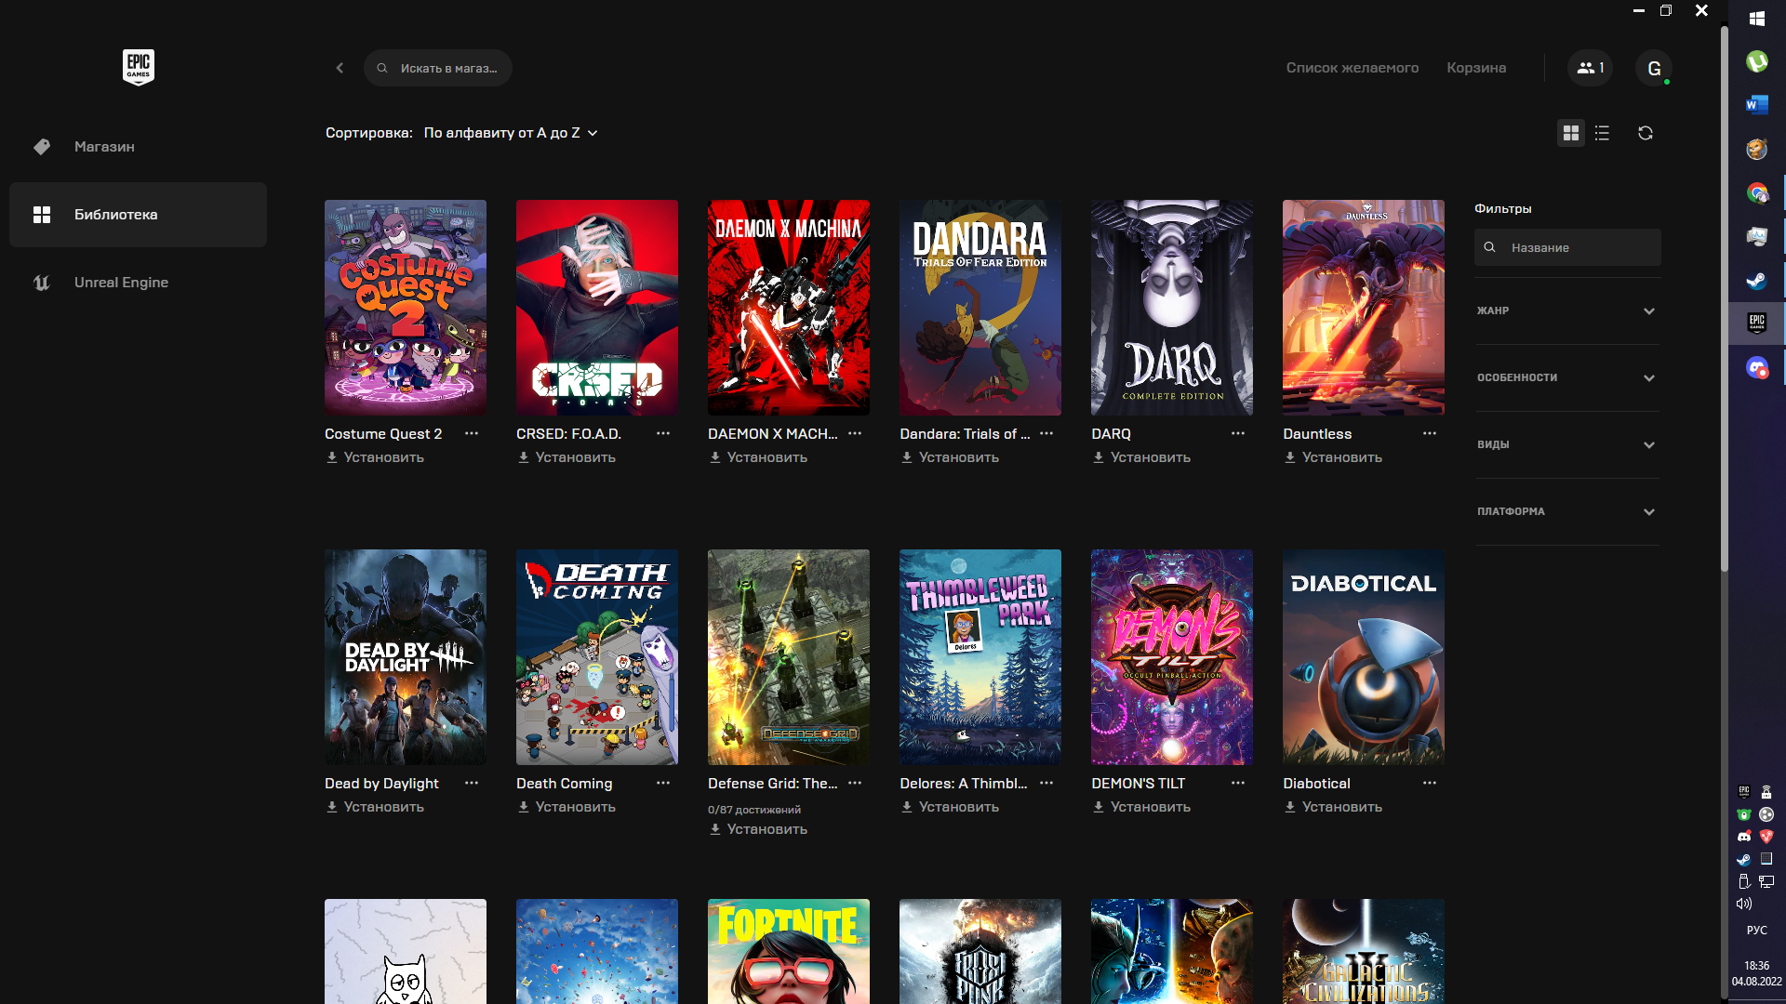Open the Frostpunk cover art
The width and height of the screenshot is (1786, 1004).
pos(980,951)
